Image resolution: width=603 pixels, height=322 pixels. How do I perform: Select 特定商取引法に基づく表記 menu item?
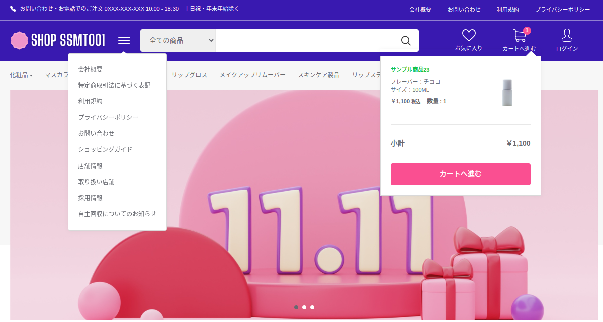[114, 85]
